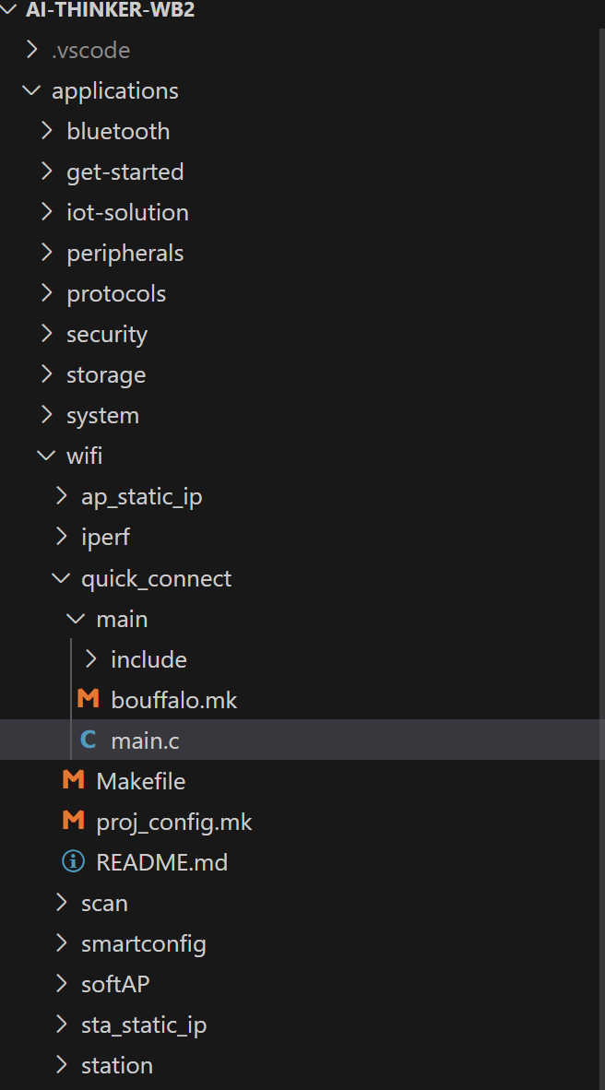The image size is (605, 1090).
Task: Open the peripherals folder
Action: [x=125, y=253]
